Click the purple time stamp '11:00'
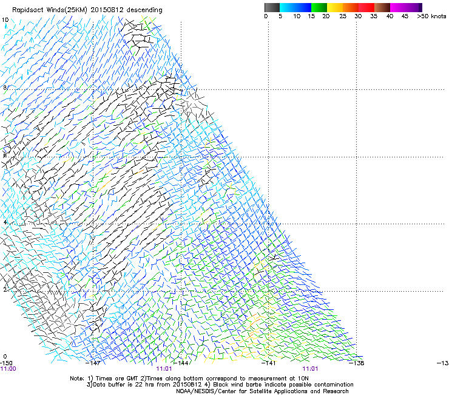The width and height of the screenshot is (449, 395). pyautogui.click(x=8, y=369)
